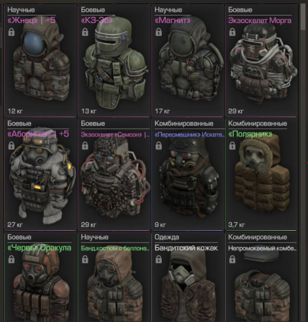Click the «Абориген» | +5 title text
This screenshot has height=322, width=308.
pos(38,134)
